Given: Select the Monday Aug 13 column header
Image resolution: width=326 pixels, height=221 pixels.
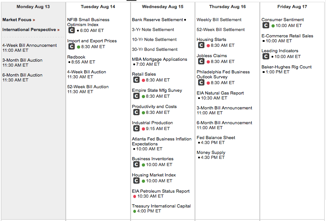Looking at the screenshot, I should point(33,7).
